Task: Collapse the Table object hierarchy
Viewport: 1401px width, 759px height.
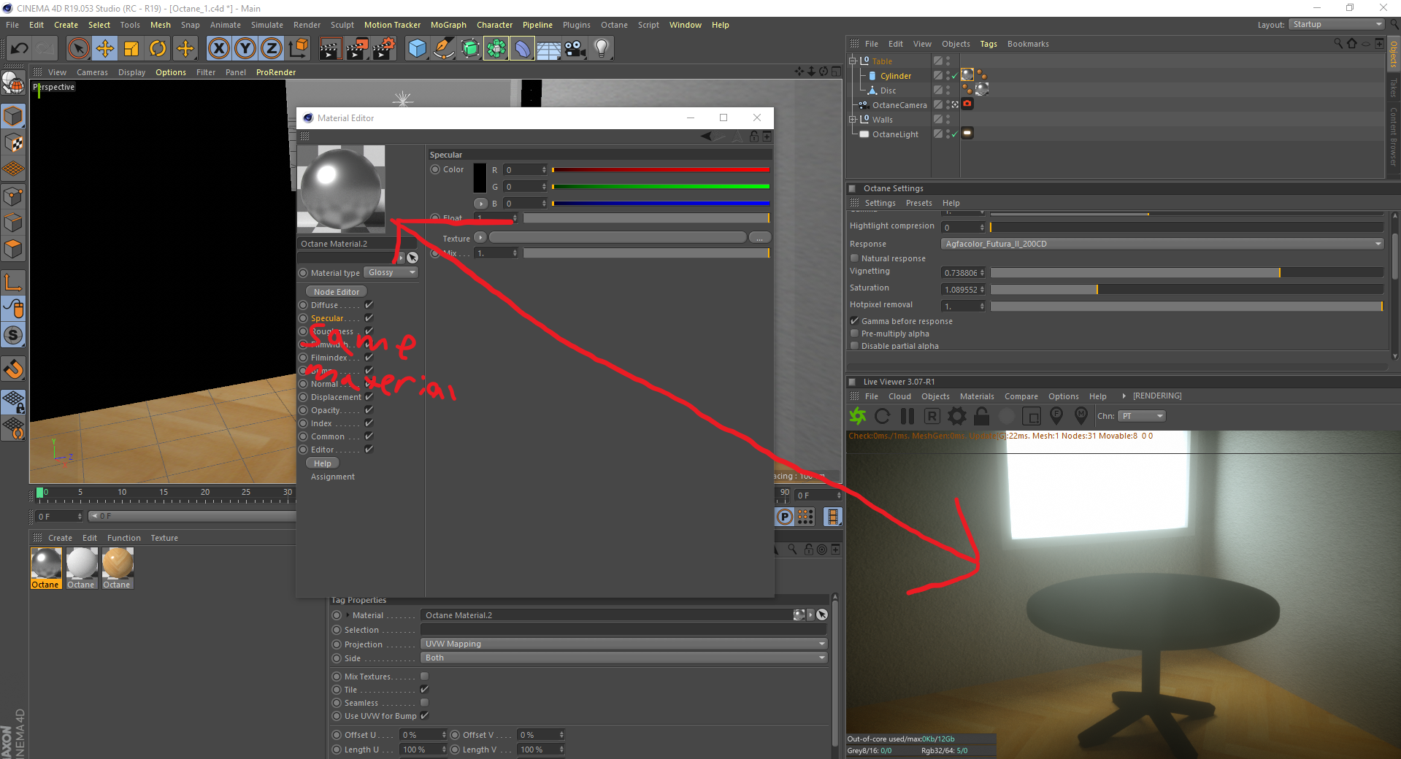Action: tap(852, 61)
